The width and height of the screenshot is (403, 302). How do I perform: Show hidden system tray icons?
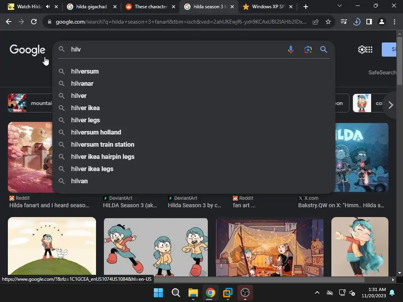point(317,293)
